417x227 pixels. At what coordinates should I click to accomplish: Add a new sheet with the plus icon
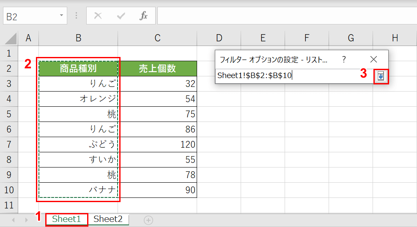coord(148,220)
